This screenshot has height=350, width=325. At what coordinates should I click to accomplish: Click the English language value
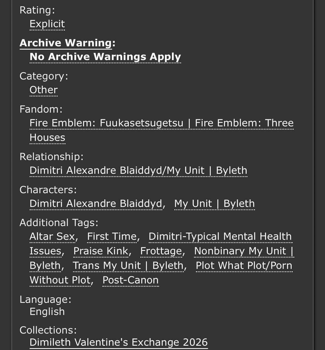[47, 312]
